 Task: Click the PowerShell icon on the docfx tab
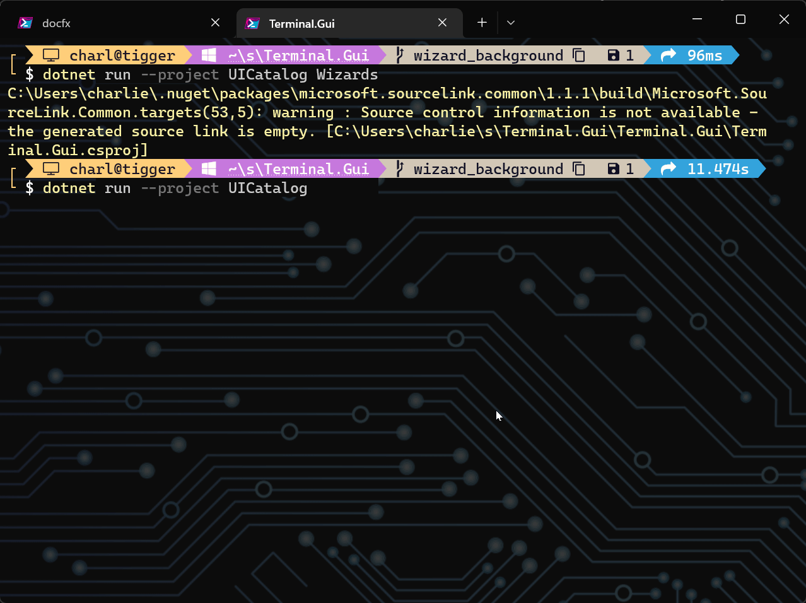(x=25, y=23)
